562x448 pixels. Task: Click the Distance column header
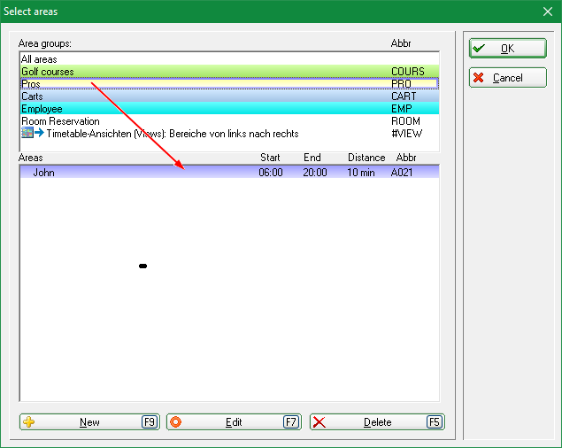pos(366,158)
